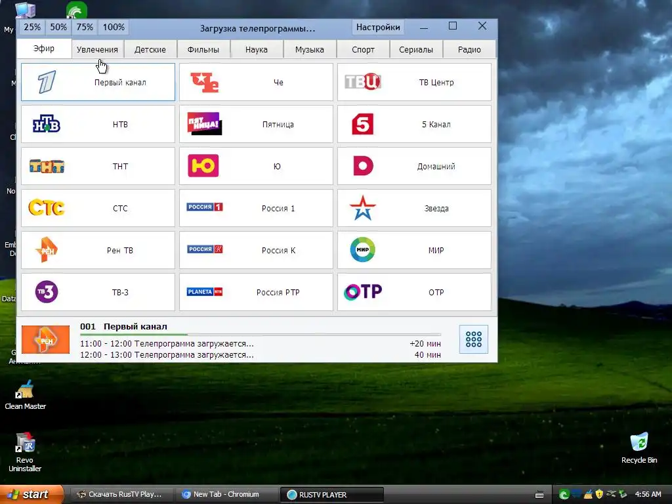The height and width of the screenshot is (504, 672).
Task: Open the Спорт tab
Action: click(x=363, y=49)
